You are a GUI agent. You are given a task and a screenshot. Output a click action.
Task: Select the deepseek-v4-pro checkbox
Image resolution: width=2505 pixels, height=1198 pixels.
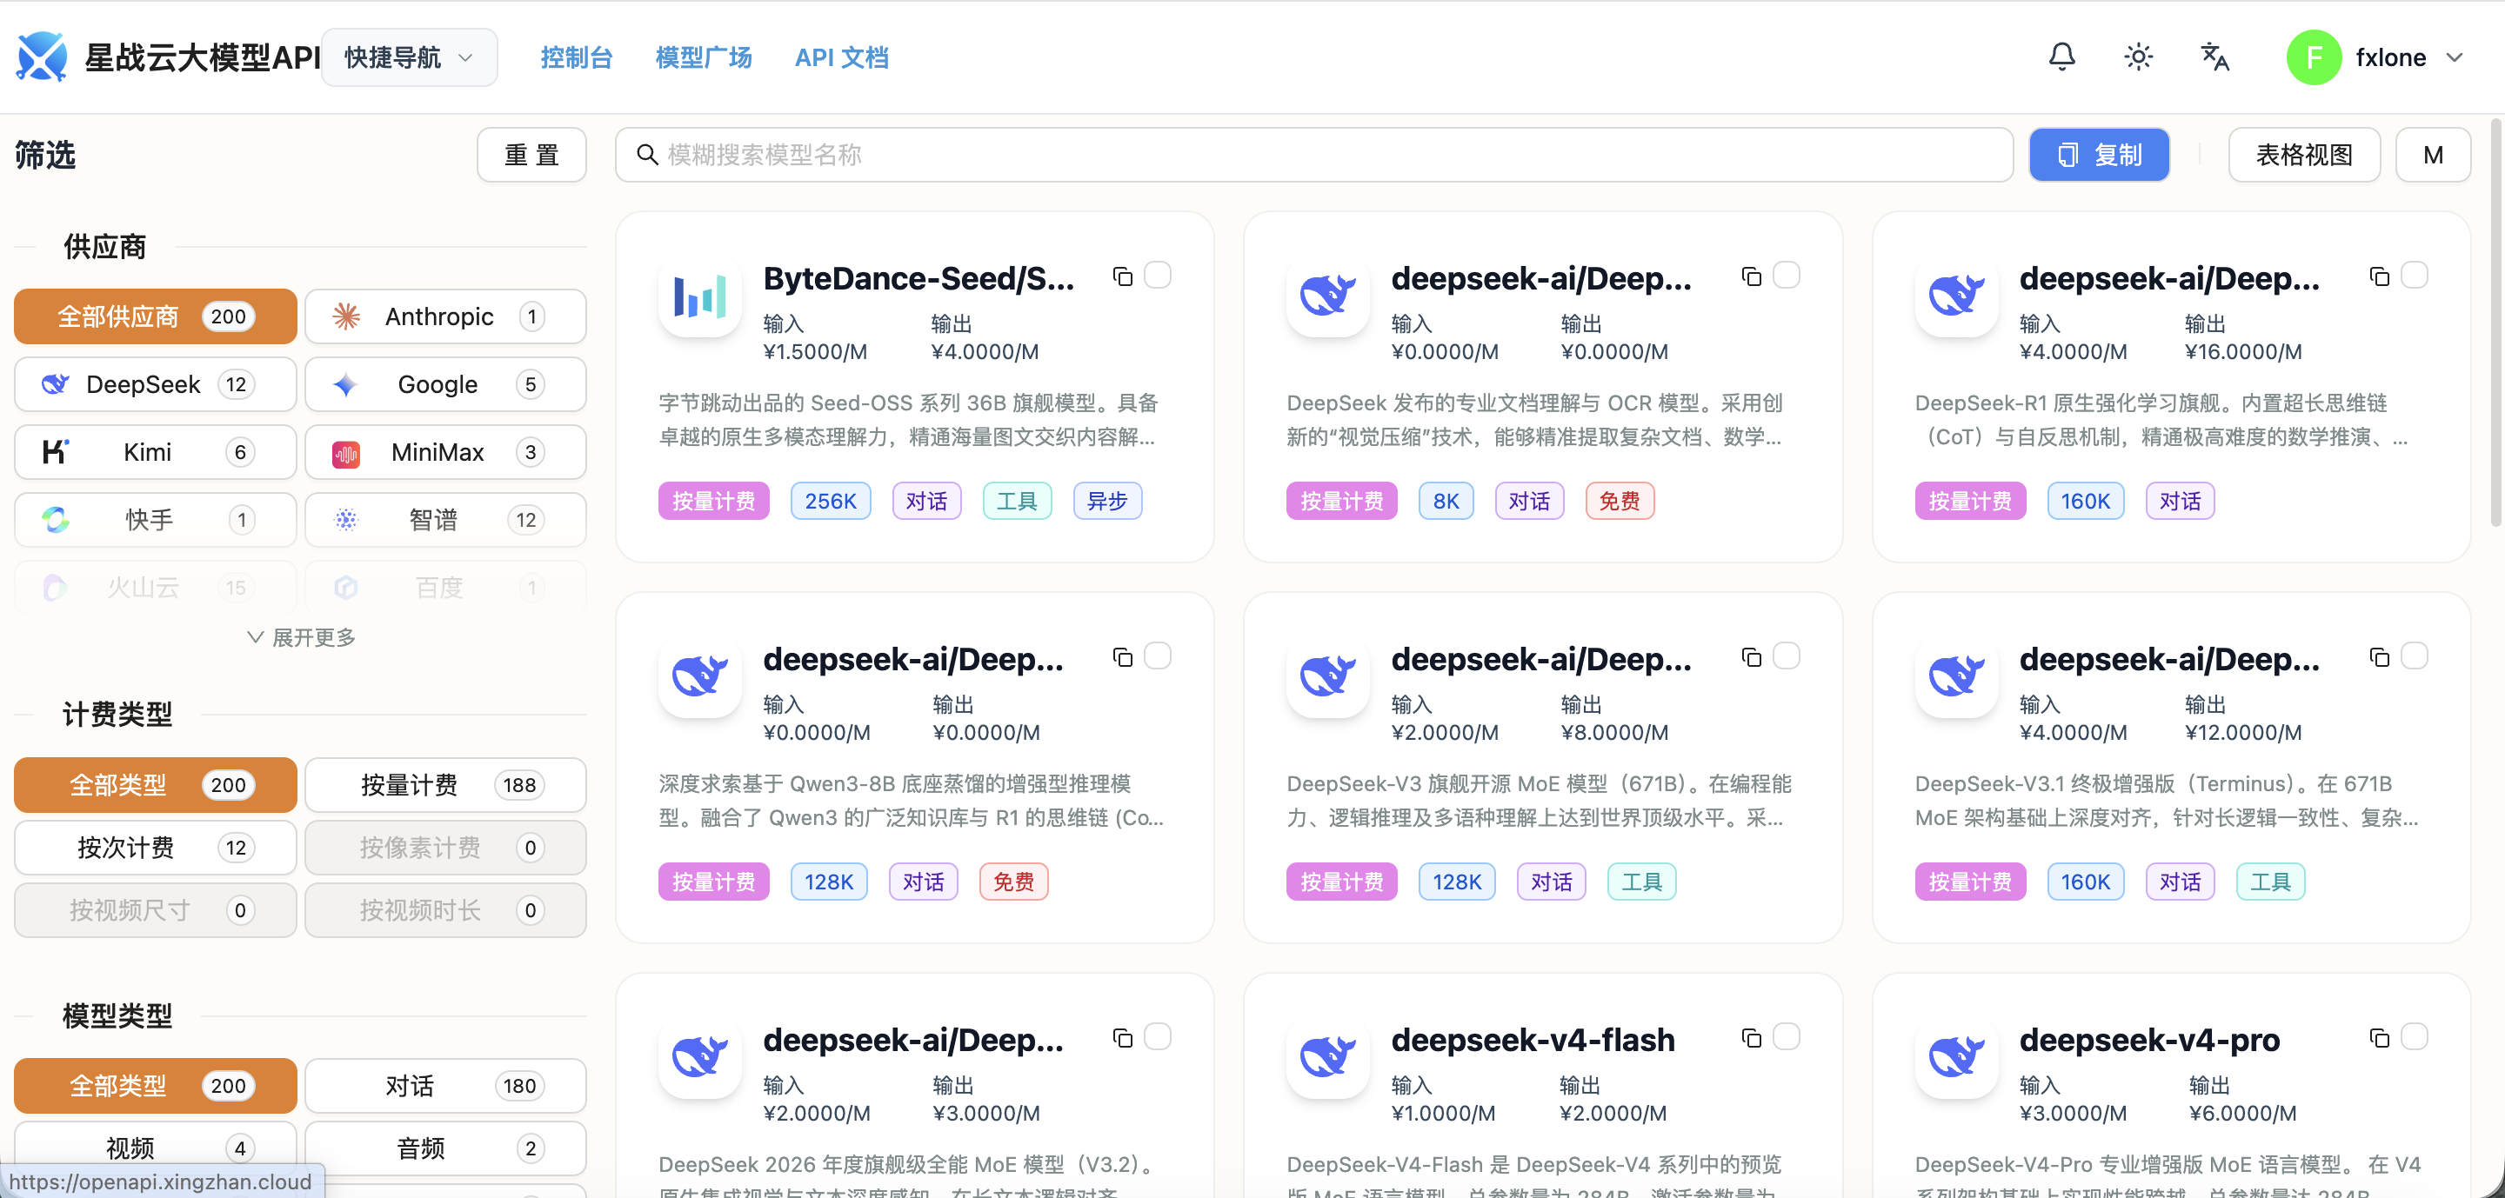[x=2415, y=1036]
